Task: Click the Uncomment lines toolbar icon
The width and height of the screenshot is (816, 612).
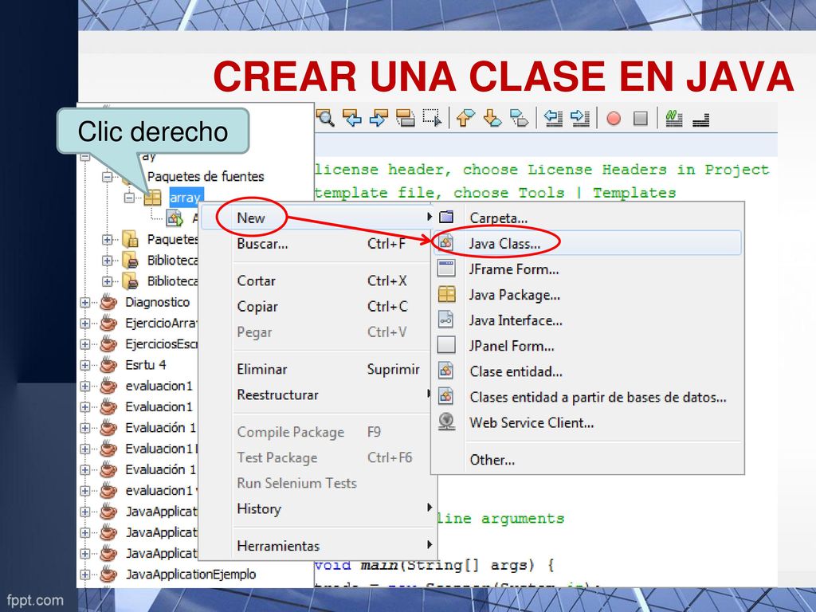Action: click(x=701, y=120)
